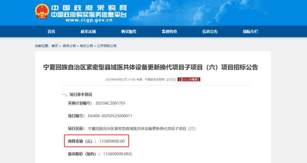
Task: Switch to the 国际专栏 section
Action: tap(251, 31)
